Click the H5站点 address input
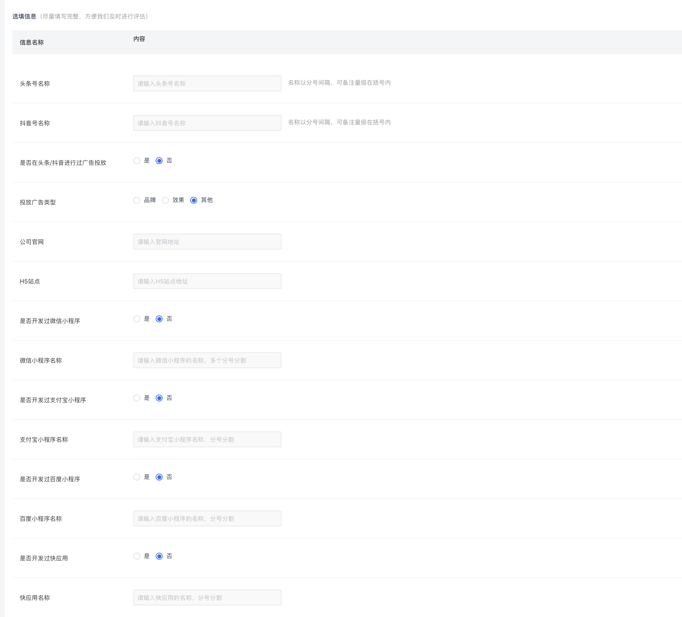 click(207, 281)
